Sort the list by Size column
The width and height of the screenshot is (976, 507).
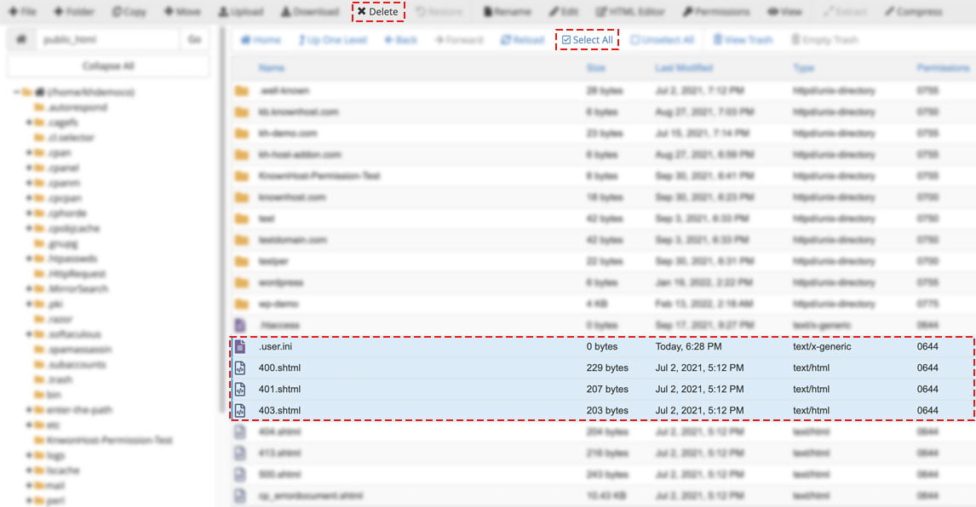(x=595, y=68)
